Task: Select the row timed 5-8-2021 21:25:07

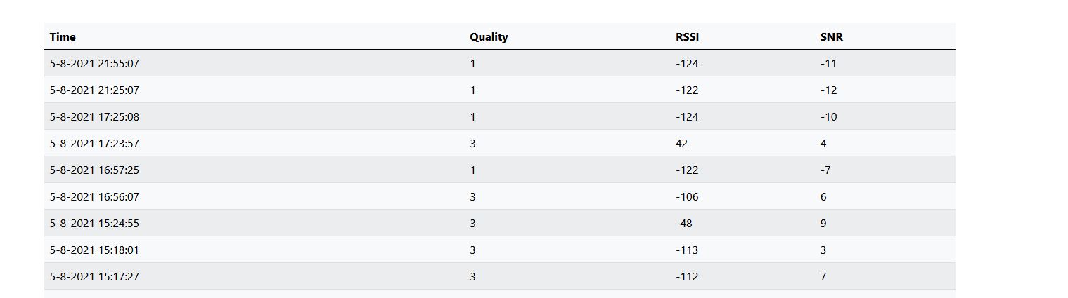Action: click(x=499, y=90)
